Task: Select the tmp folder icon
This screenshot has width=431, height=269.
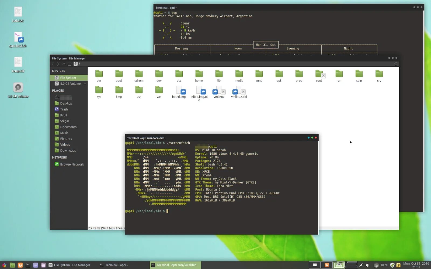Action: tap(119, 90)
